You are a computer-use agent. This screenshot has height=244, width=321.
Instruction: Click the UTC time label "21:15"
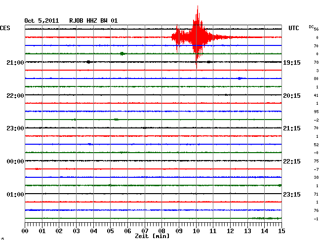point(292,128)
